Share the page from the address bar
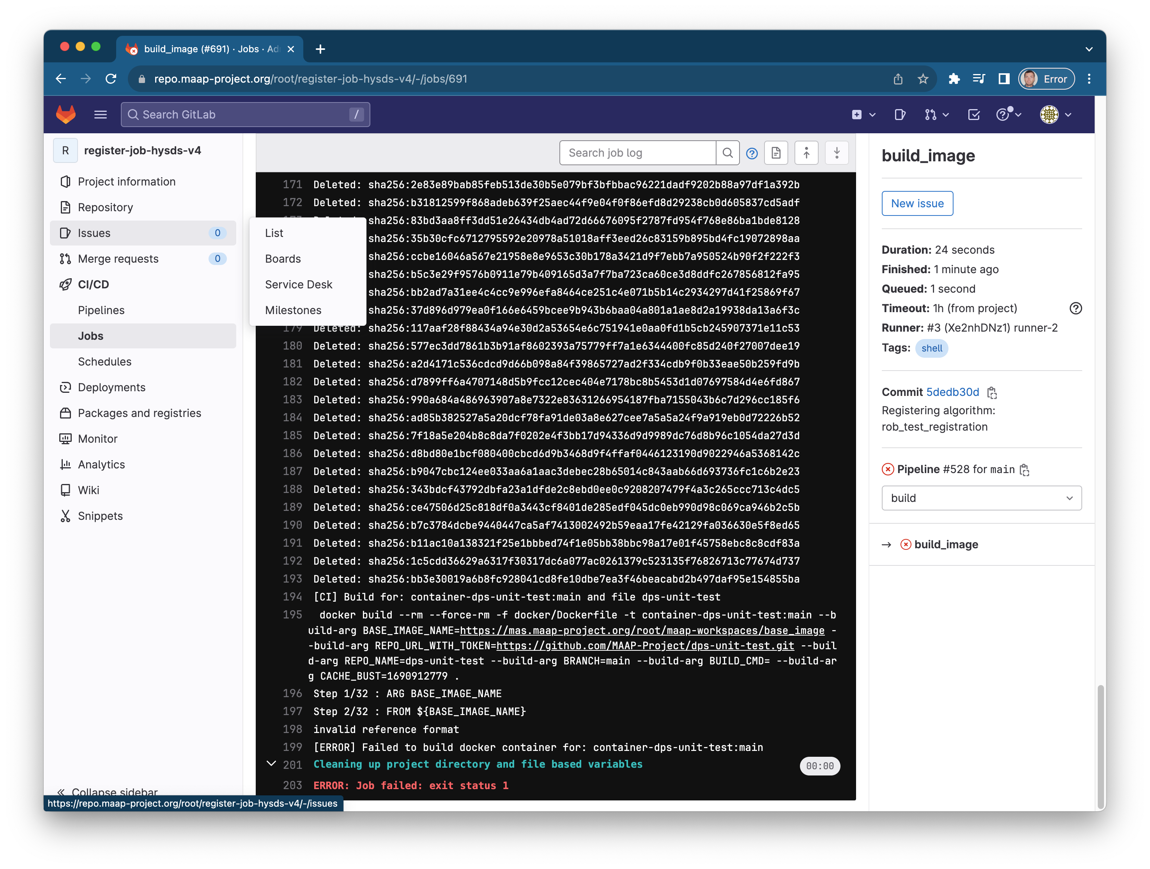1150x869 pixels. pyautogui.click(x=898, y=78)
